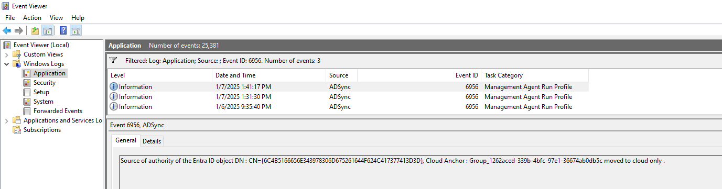The image size is (722, 189).
Task: Open Help via the question mark icon
Action: pyautogui.click(x=63, y=30)
